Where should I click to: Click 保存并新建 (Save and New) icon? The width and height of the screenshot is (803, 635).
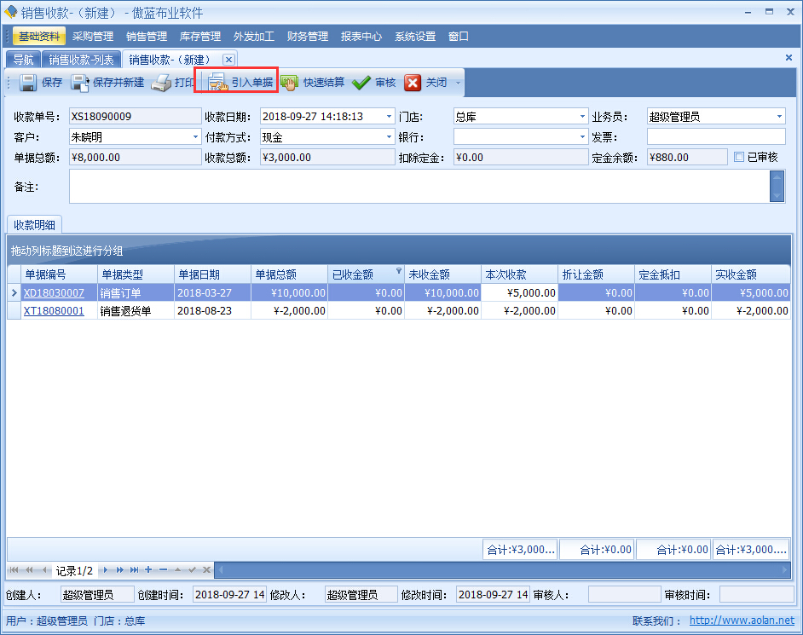(80, 83)
